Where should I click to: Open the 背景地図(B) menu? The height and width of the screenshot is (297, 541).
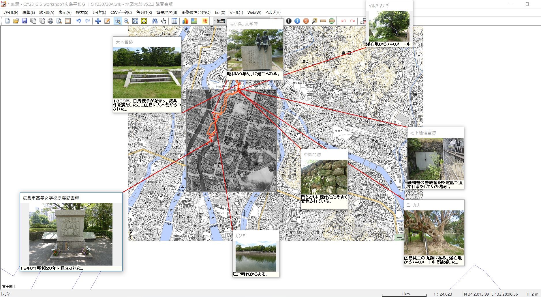[166, 12]
